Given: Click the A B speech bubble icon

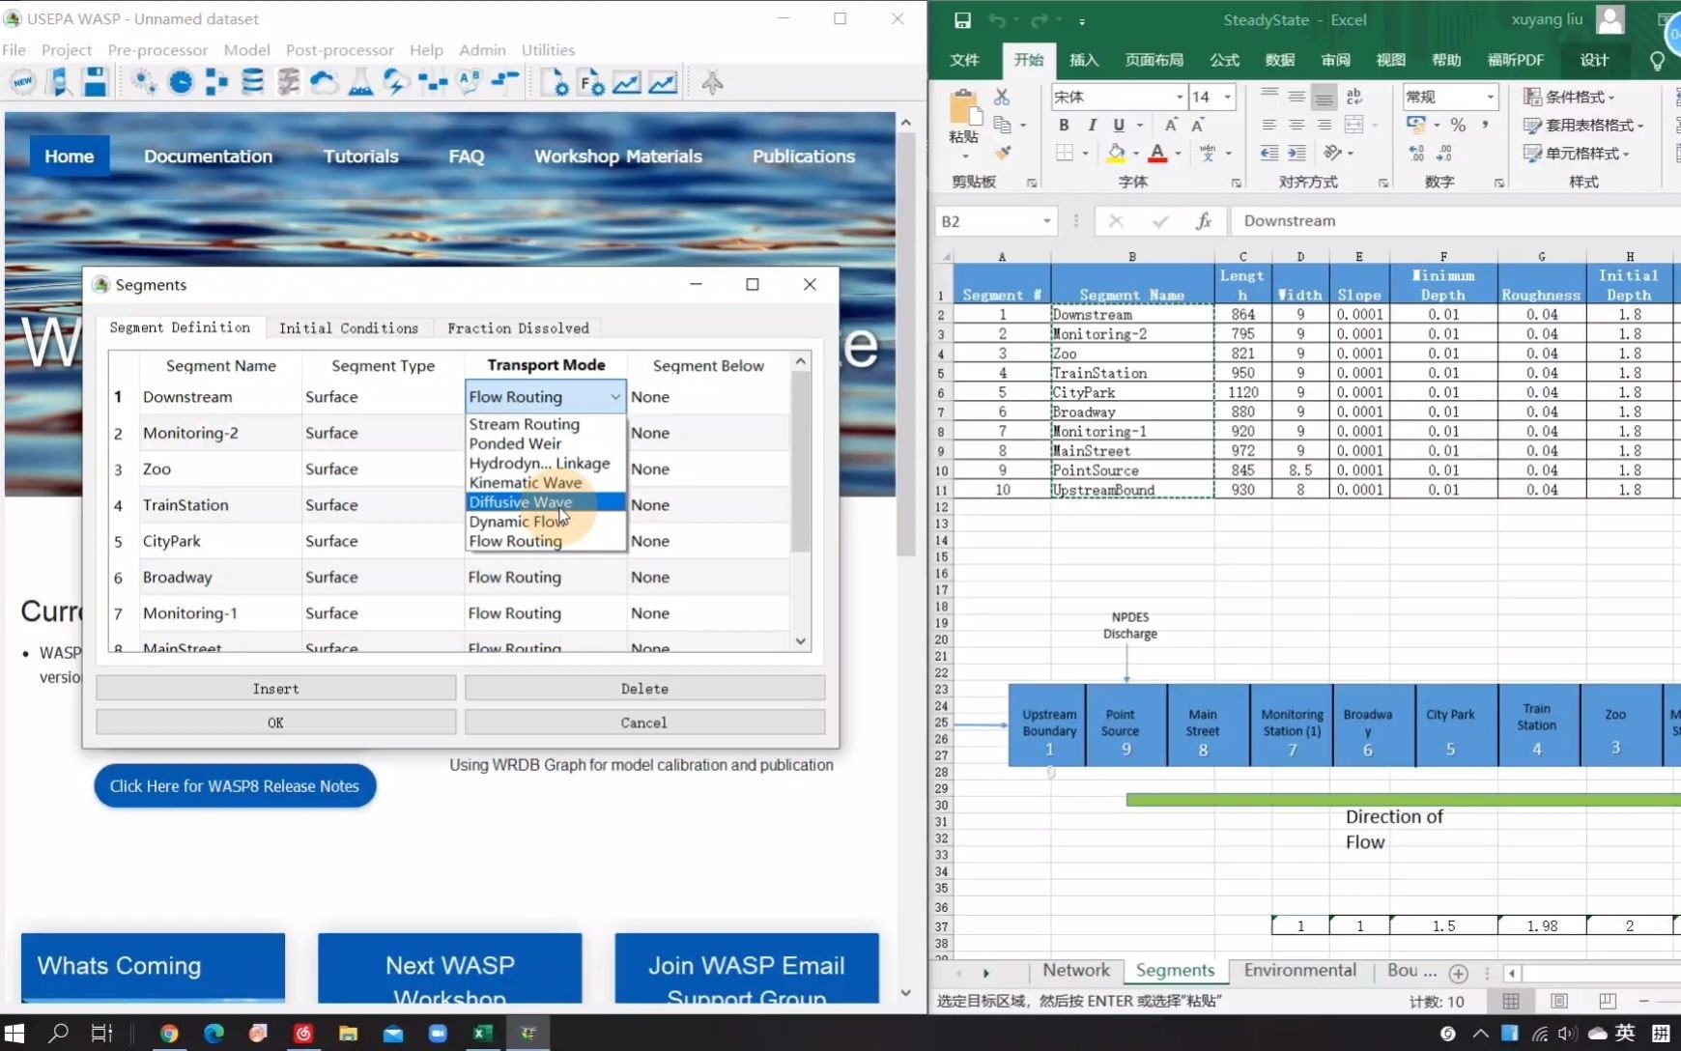Looking at the screenshot, I should pos(469,83).
